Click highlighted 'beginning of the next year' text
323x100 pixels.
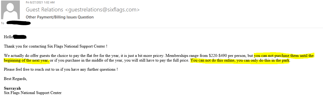(x=26, y=61)
